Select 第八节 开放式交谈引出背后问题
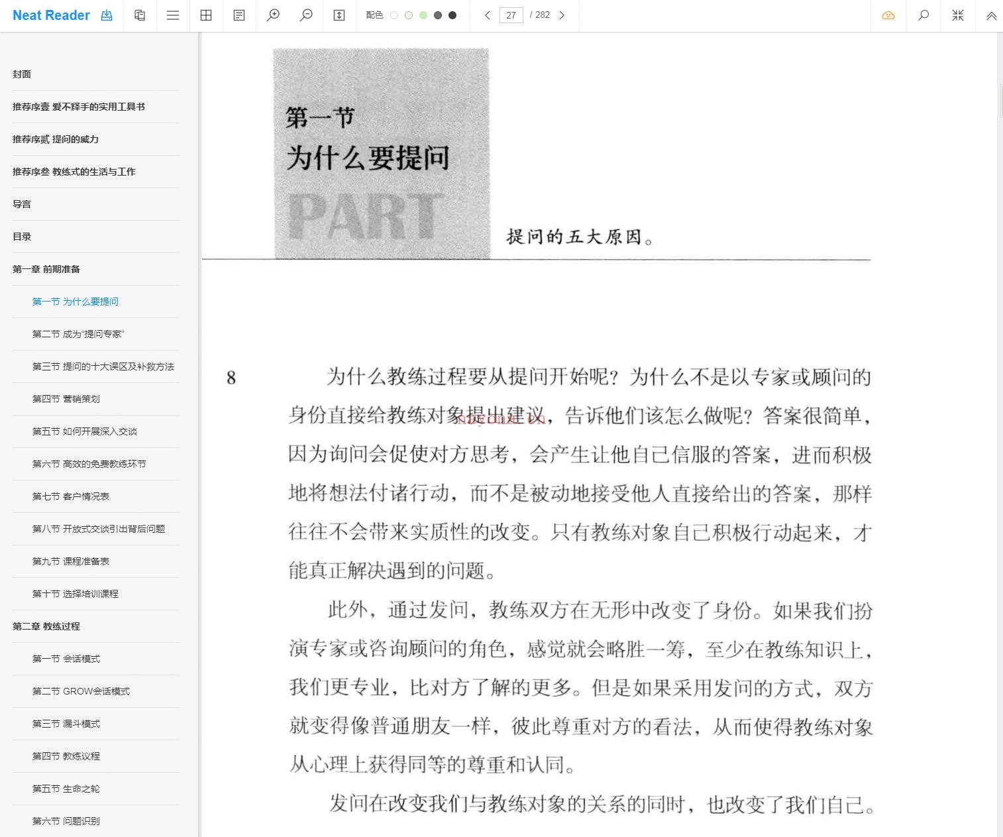This screenshot has width=1003, height=837. tap(99, 529)
